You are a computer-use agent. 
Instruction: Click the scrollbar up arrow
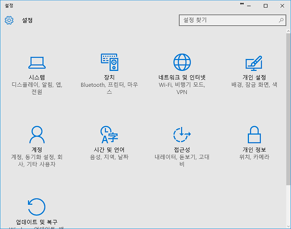[288, 31]
